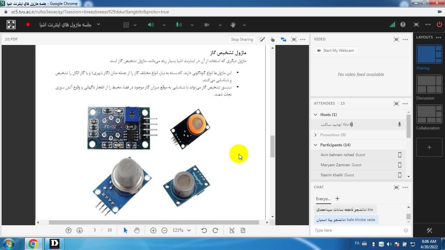Click the zoom in plus icon
445x250 pixels.
click(x=153, y=230)
